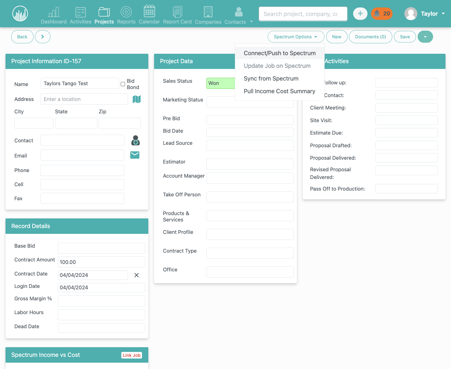Open the Reports target icon
Screen dimensions: 451x369
[x=126, y=12]
